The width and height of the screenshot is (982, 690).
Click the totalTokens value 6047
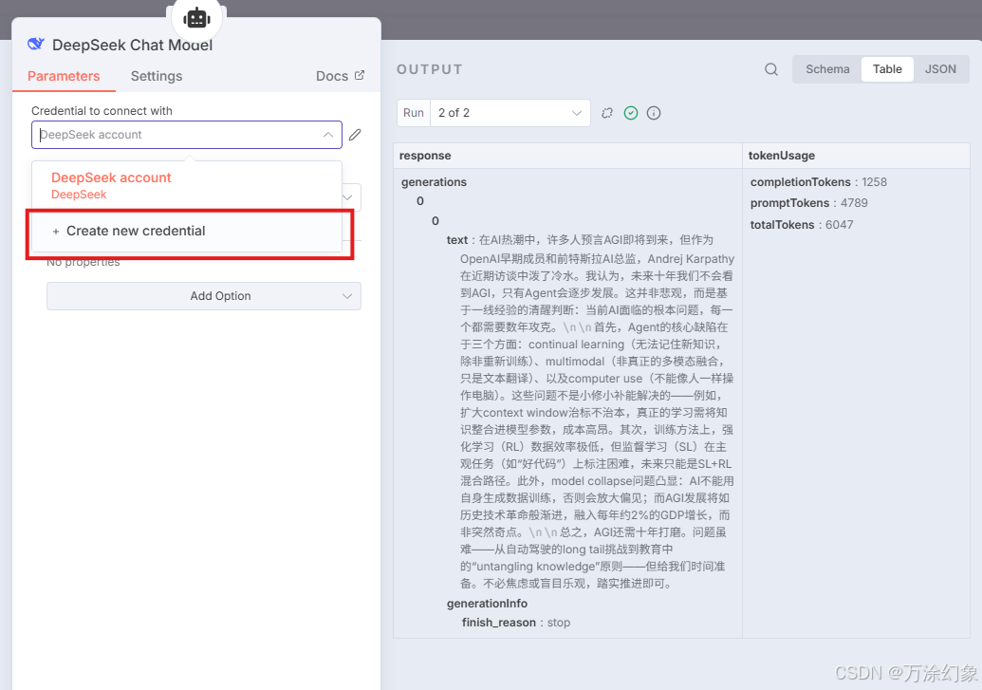[x=840, y=224]
